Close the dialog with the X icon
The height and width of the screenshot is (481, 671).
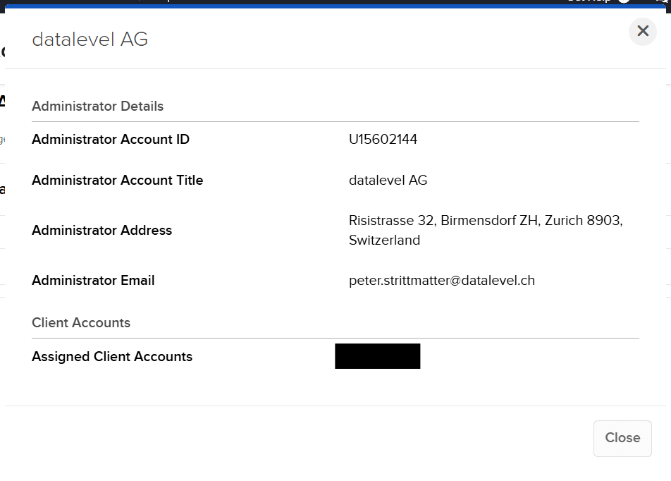pos(642,31)
